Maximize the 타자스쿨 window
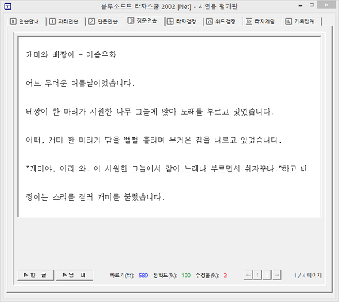Image resolution: width=339 pixels, height=302 pixels. click(x=312, y=5)
